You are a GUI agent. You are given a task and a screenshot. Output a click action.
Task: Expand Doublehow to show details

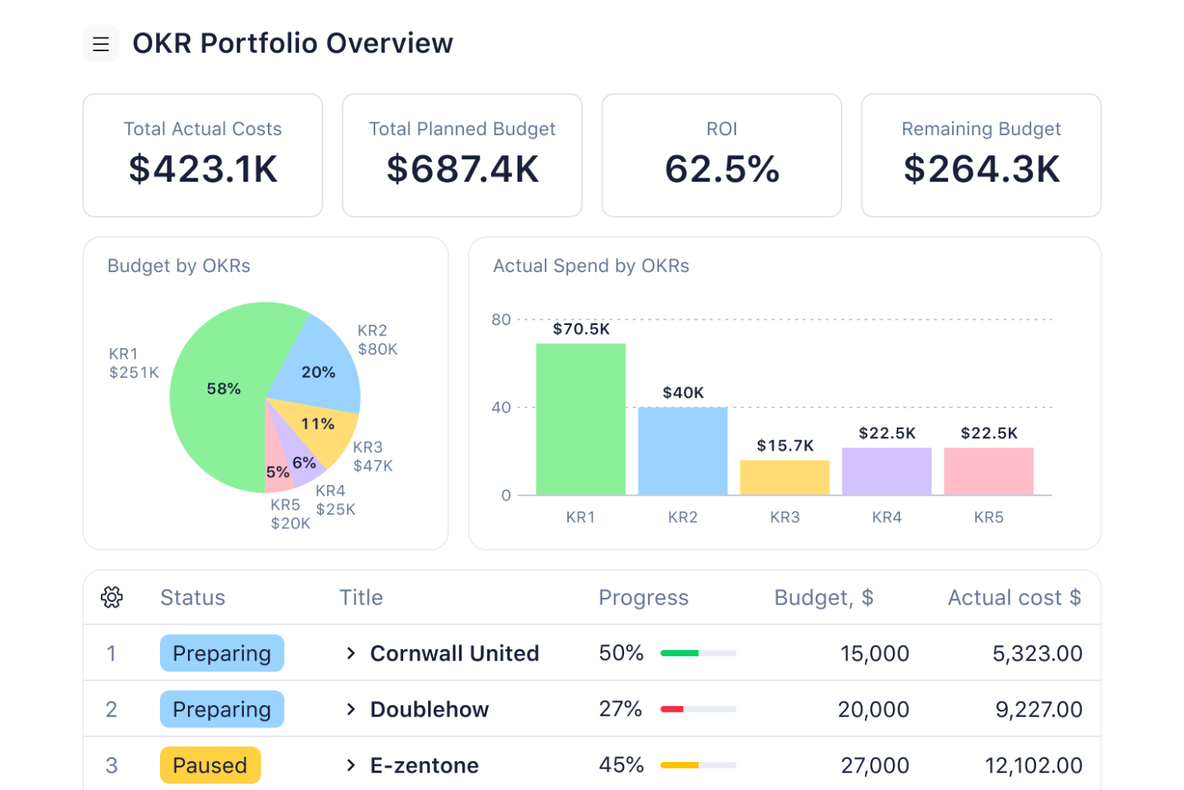[350, 709]
